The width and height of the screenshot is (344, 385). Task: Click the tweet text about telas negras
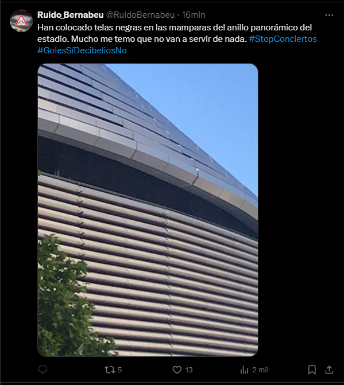(175, 33)
